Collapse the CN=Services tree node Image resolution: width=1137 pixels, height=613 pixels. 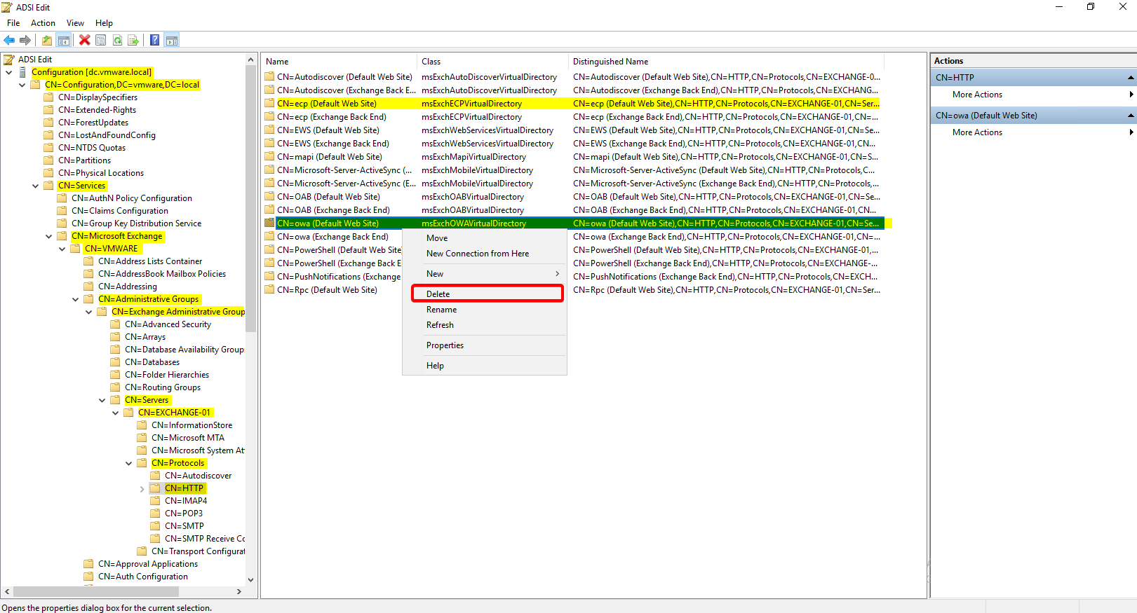35,186
